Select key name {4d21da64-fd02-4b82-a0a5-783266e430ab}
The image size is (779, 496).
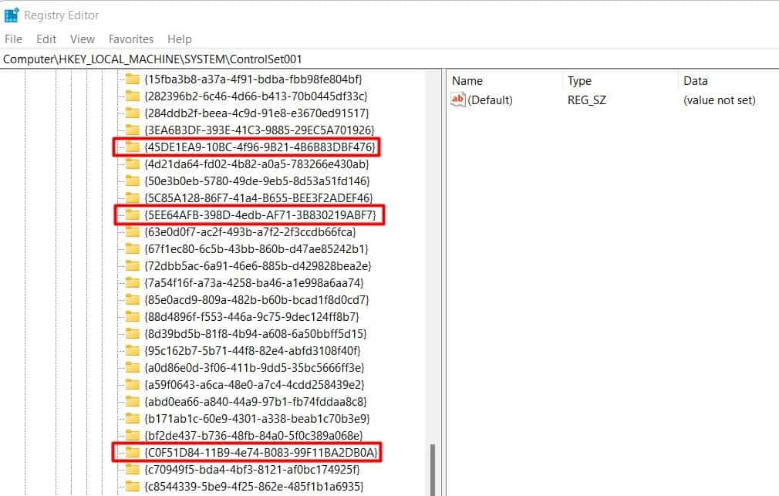pyautogui.click(x=256, y=164)
